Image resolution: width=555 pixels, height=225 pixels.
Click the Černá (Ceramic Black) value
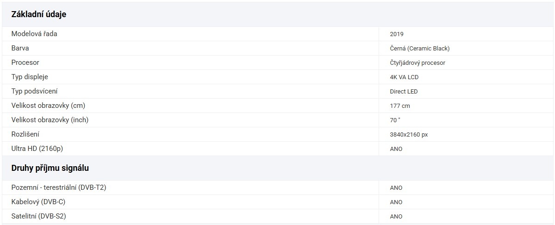point(419,48)
